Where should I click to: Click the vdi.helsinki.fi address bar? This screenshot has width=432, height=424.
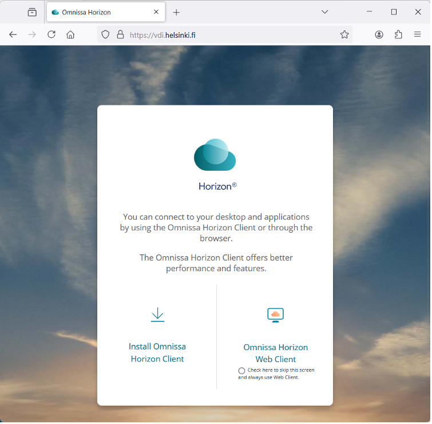[x=224, y=34]
